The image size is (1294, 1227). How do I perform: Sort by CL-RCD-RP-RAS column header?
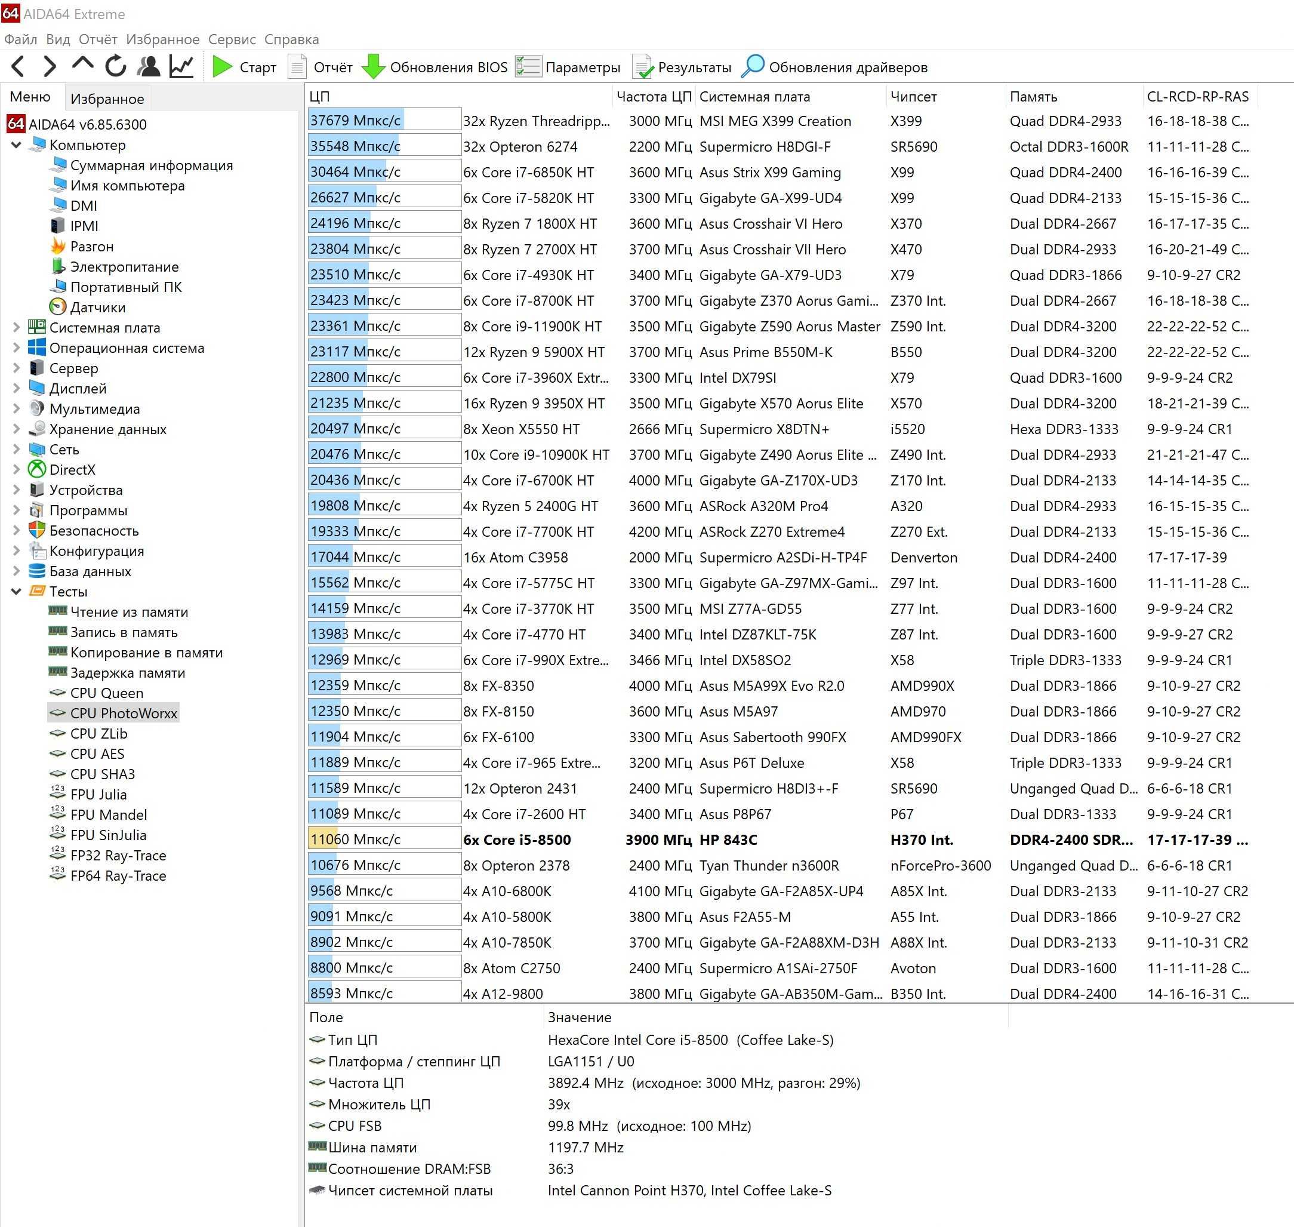pos(1200,96)
